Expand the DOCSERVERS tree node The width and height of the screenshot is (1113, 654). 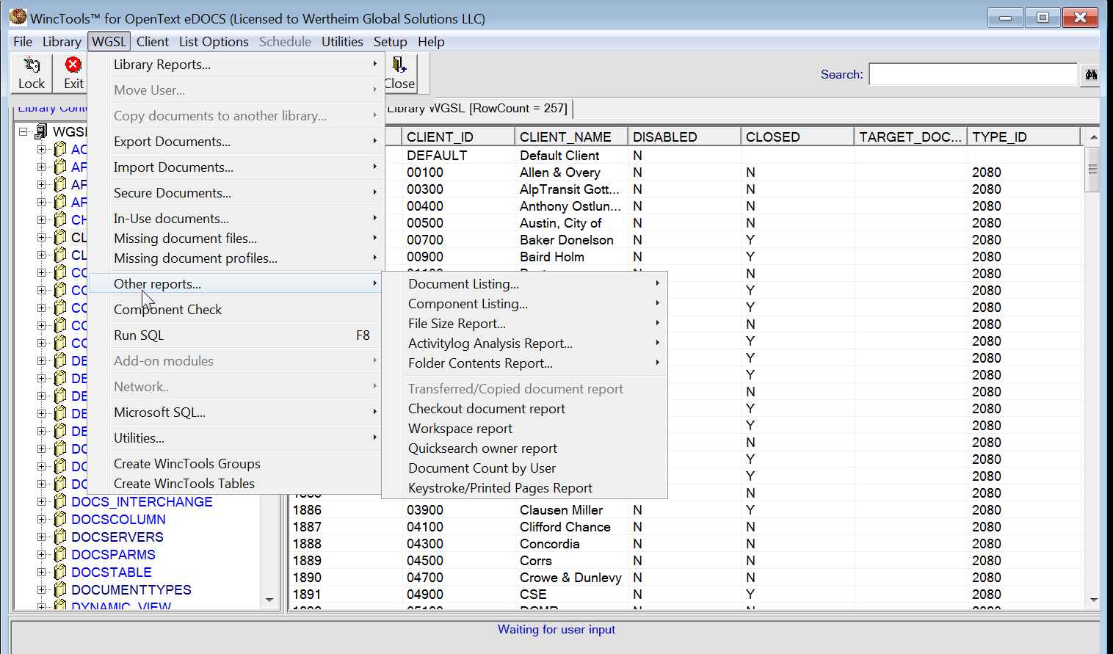[41, 537]
